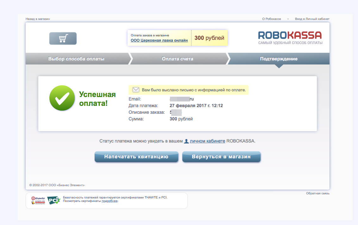Screen dimensions: 358x225
Task: Open the О Робокассе link
Action: click(x=272, y=19)
